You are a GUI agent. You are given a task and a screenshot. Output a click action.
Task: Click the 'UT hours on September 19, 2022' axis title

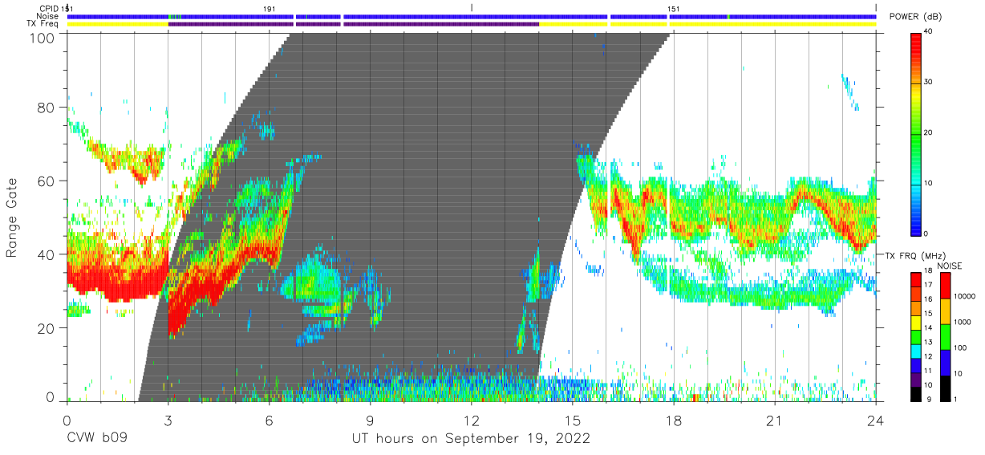pyautogui.click(x=471, y=439)
